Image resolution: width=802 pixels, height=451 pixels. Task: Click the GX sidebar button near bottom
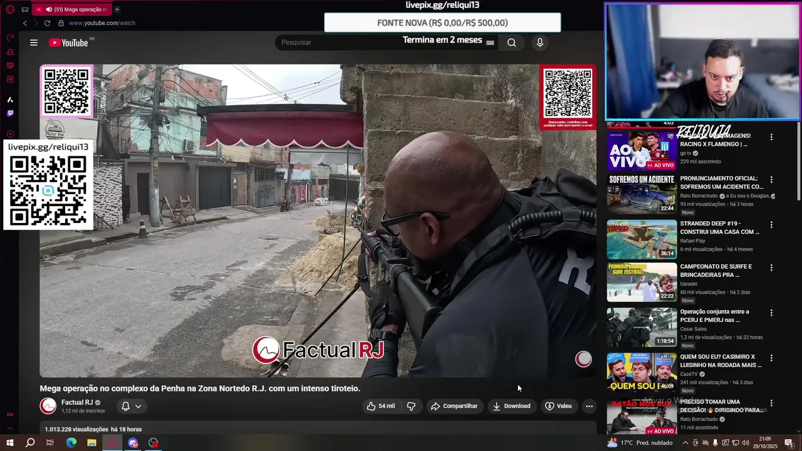[x=10, y=414]
